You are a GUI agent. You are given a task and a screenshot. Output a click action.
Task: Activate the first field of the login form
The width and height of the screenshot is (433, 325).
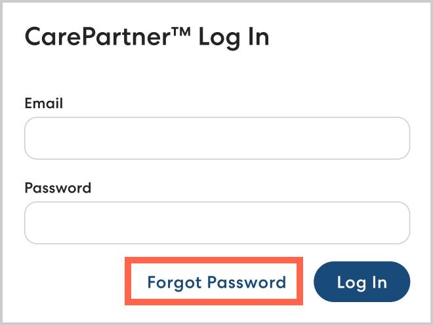tap(217, 138)
